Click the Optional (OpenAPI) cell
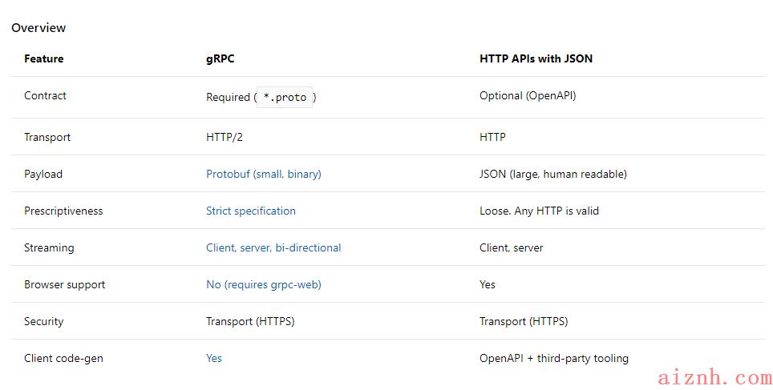 [x=528, y=95]
